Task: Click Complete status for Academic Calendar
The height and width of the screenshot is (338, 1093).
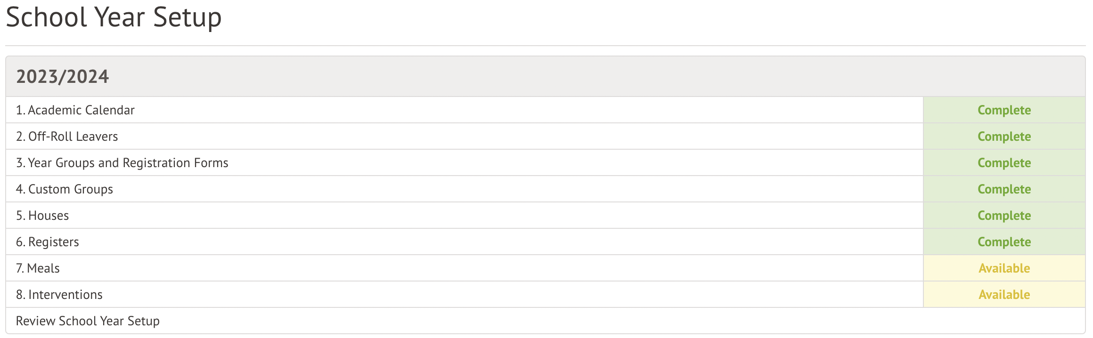Action: coord(1004,110)
